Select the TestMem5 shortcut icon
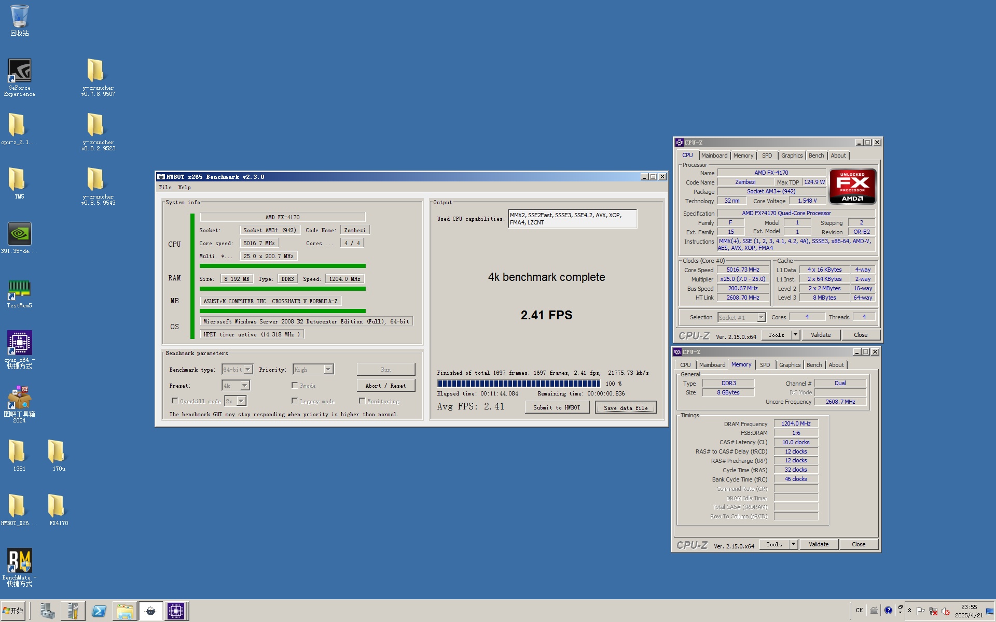Screen dimensions: 996x622 (19, 293)
